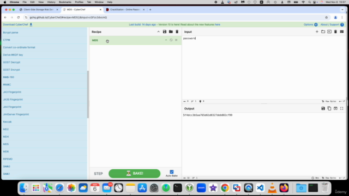Select CTPH operation
This screenshot has width=349, height=196.
(44, 40)
